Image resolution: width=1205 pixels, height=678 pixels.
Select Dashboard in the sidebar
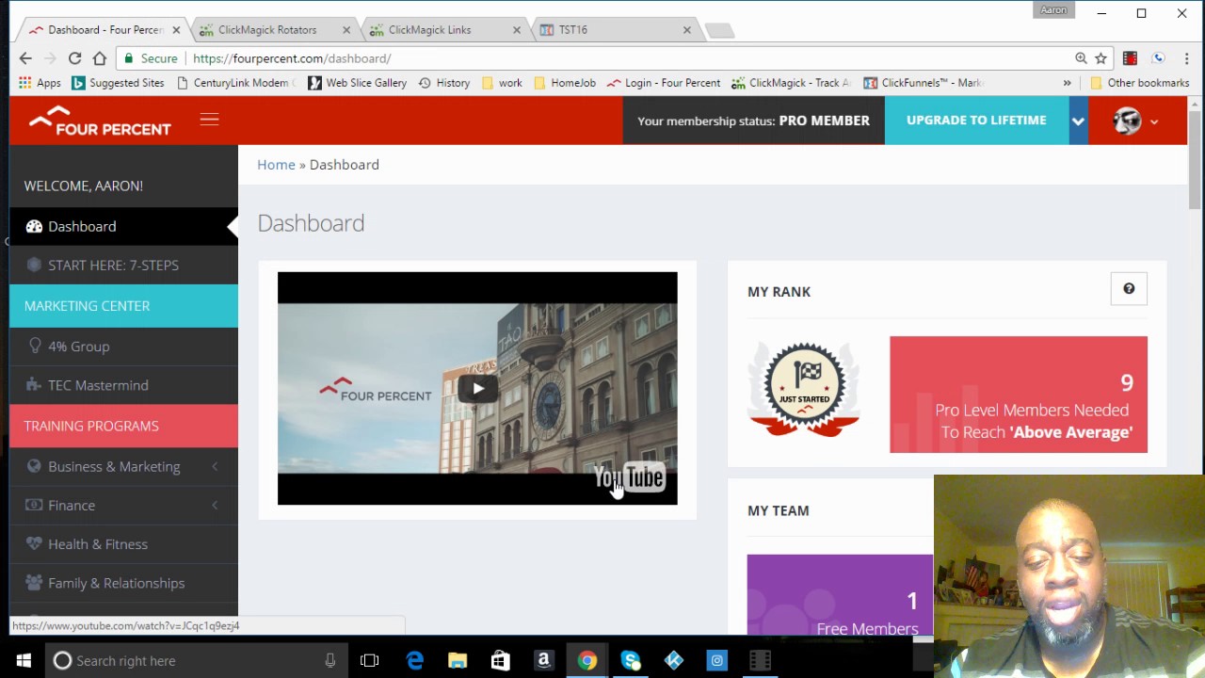[123, 226]
